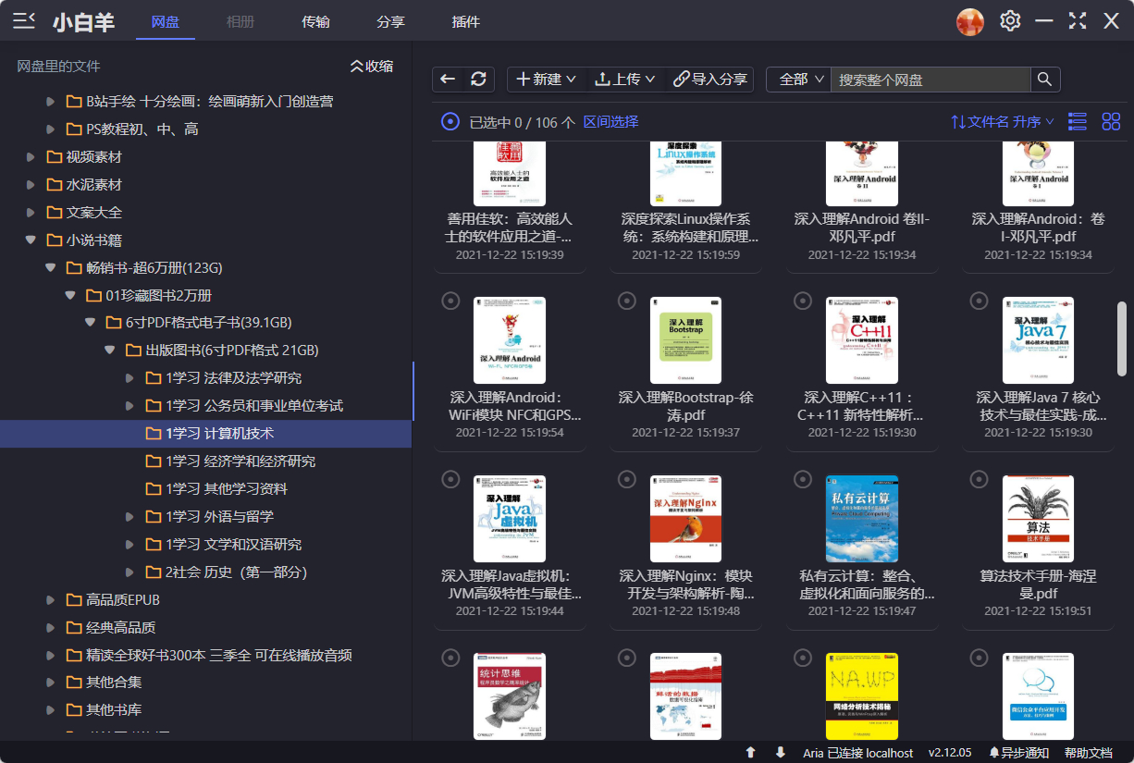Check the circle for 算法技术手册-海涅曼.pdf
The height and width of the screenshot is (763, 1134).
[x=979, y=479]
